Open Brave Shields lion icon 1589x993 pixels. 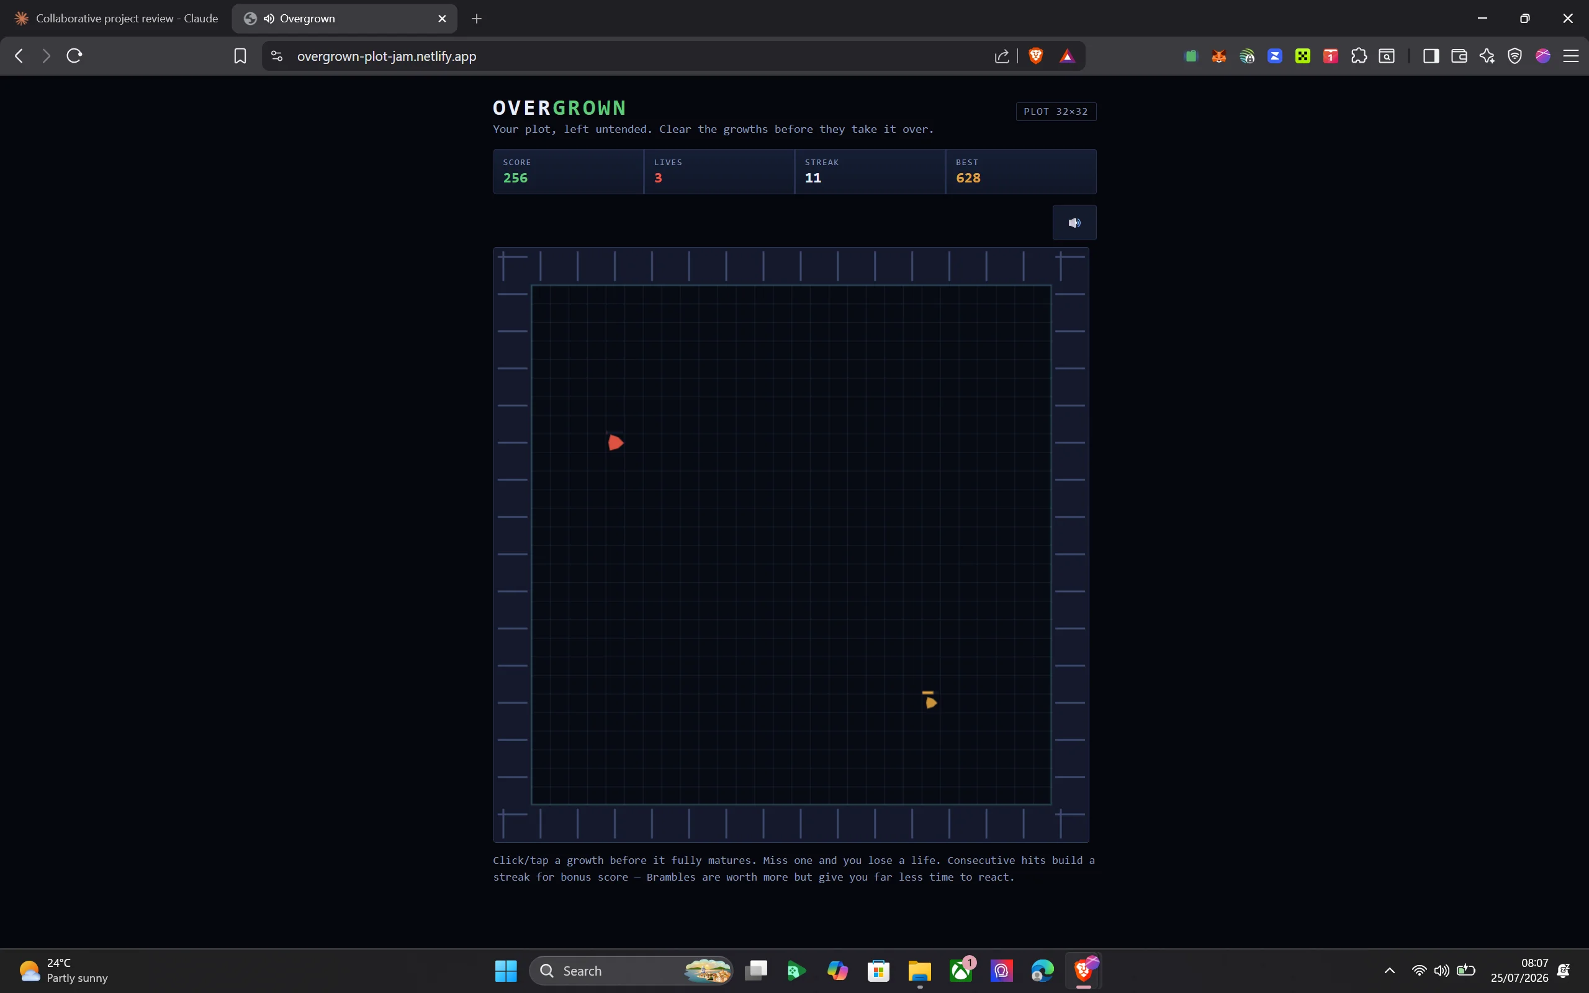[x=1036, y=56]
